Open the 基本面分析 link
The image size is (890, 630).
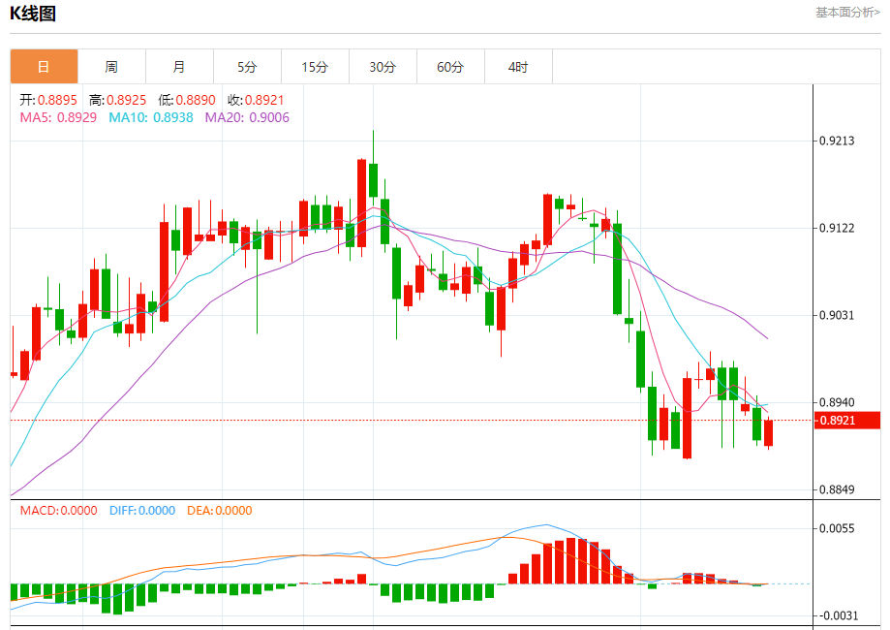[847, 12]
